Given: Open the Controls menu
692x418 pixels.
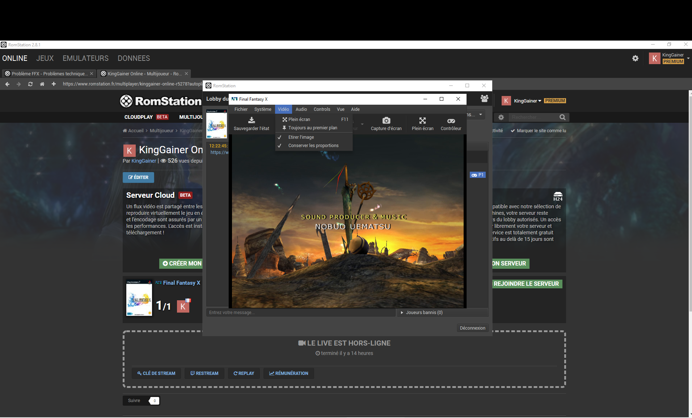Looking at the screenshot, I should (x=322, y=109).
